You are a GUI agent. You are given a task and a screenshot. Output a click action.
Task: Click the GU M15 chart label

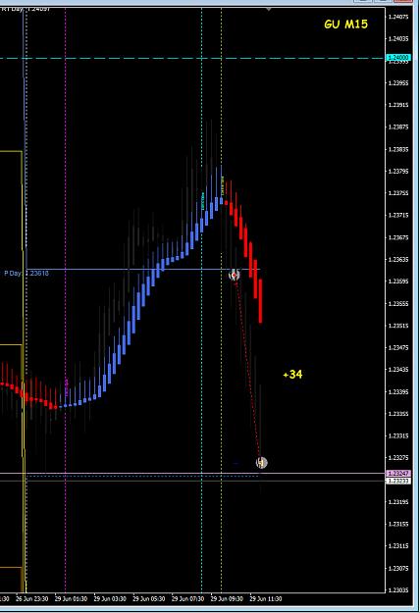pos(346,25)
